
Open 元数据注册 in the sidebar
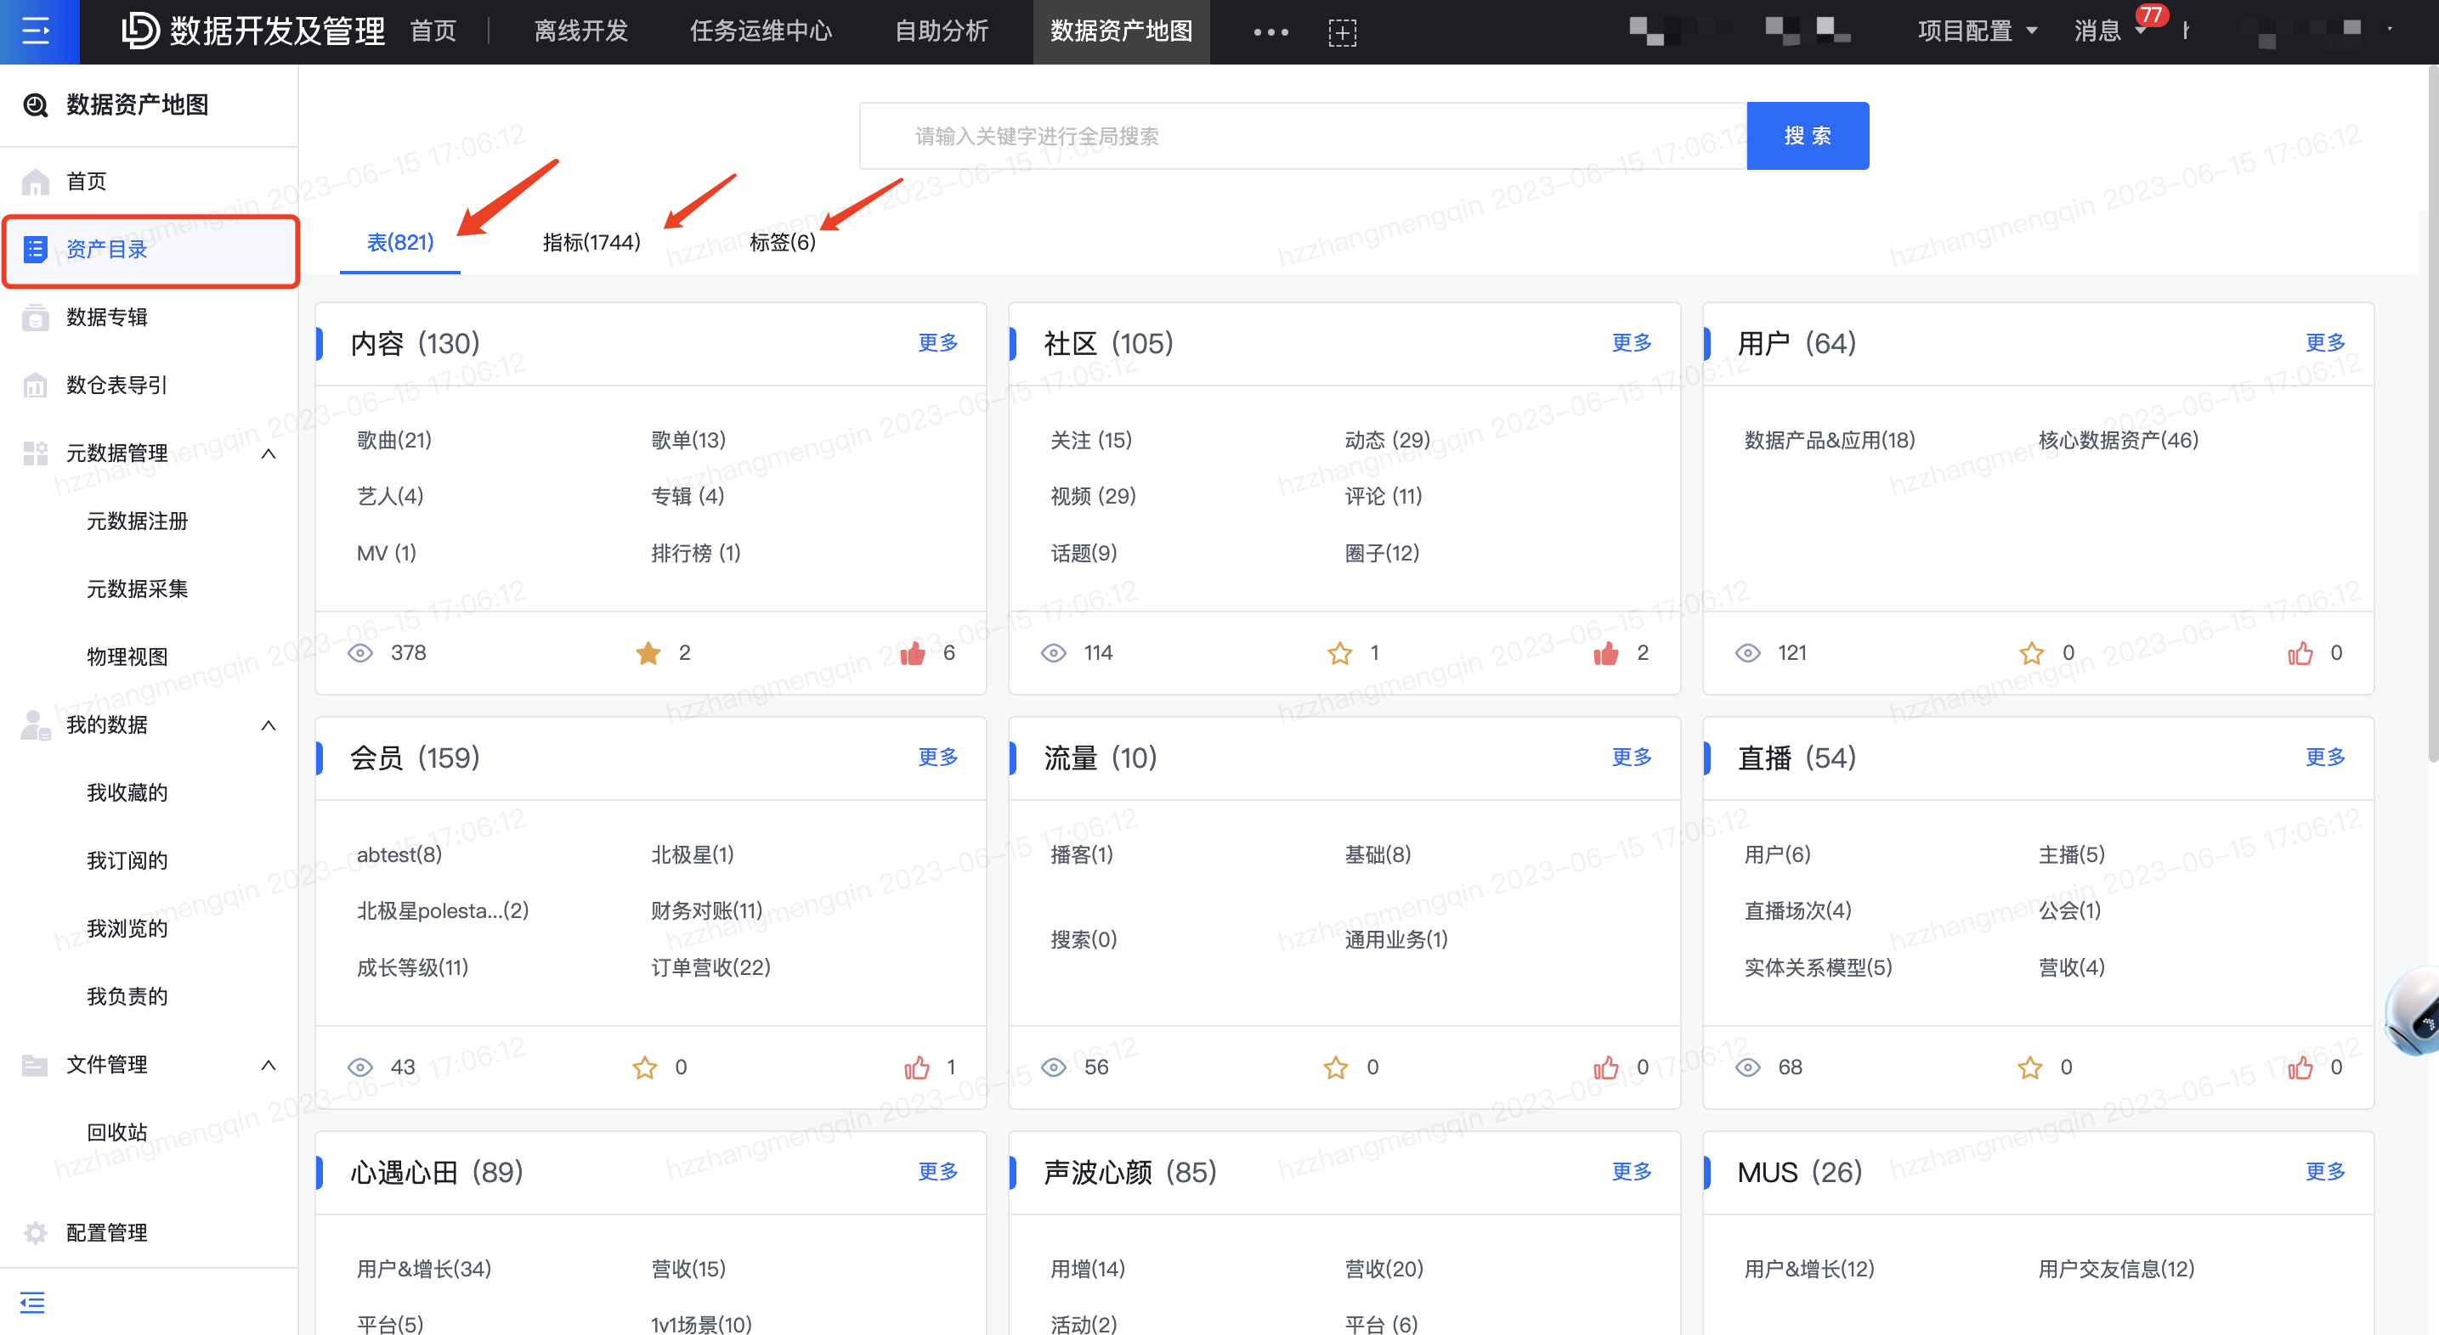pos(138,521)
